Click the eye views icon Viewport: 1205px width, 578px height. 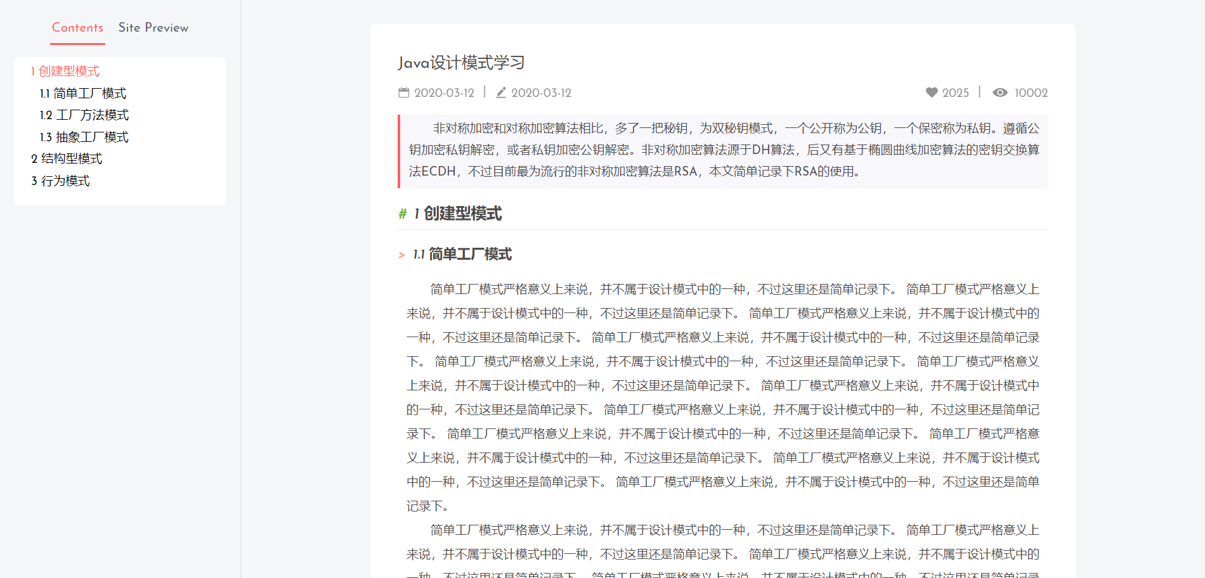pos(1000,93)
